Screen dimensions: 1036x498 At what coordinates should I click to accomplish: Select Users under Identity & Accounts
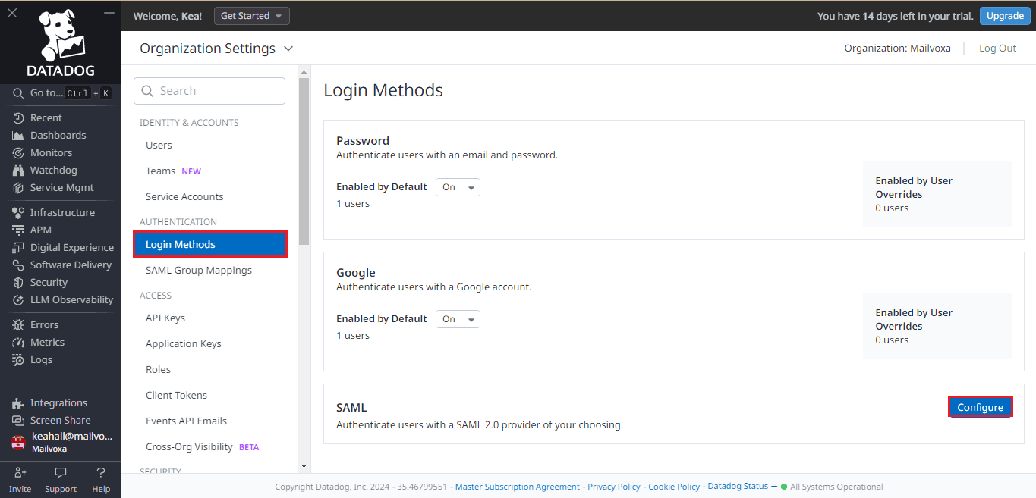coord(158,145)
